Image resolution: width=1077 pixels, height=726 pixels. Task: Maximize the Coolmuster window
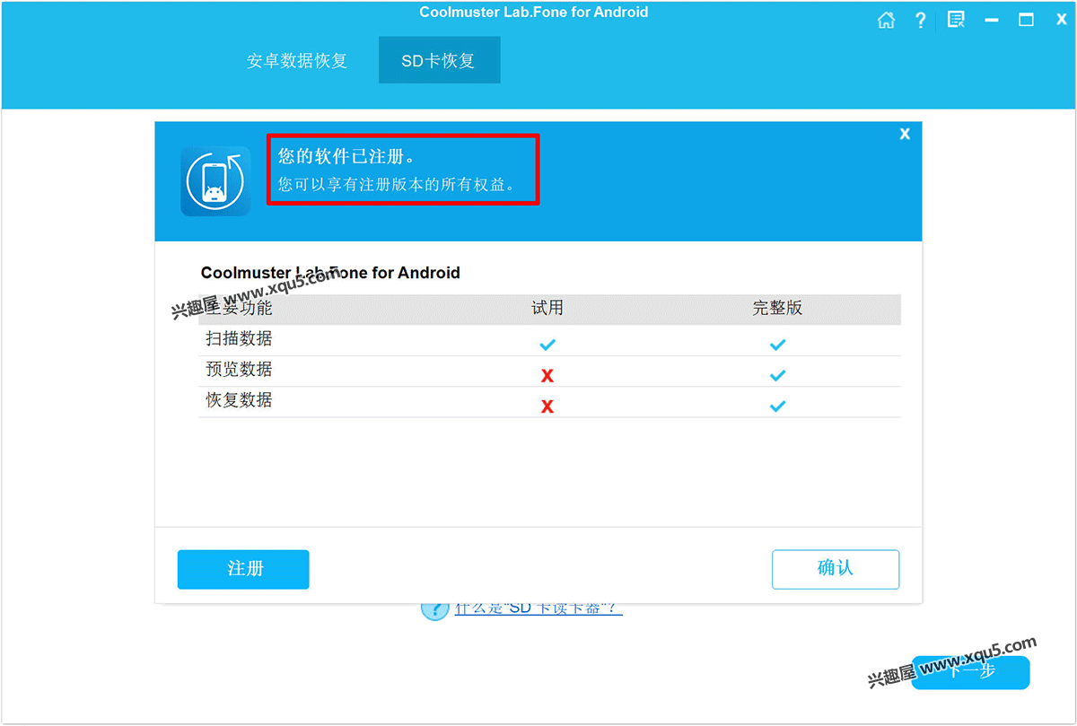(x=1026, y=20)
